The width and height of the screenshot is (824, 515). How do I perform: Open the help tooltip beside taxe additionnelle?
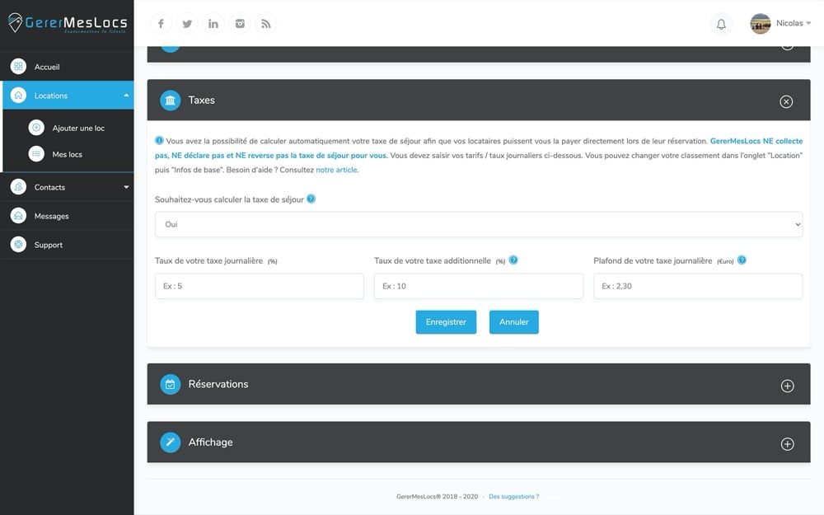513,259
